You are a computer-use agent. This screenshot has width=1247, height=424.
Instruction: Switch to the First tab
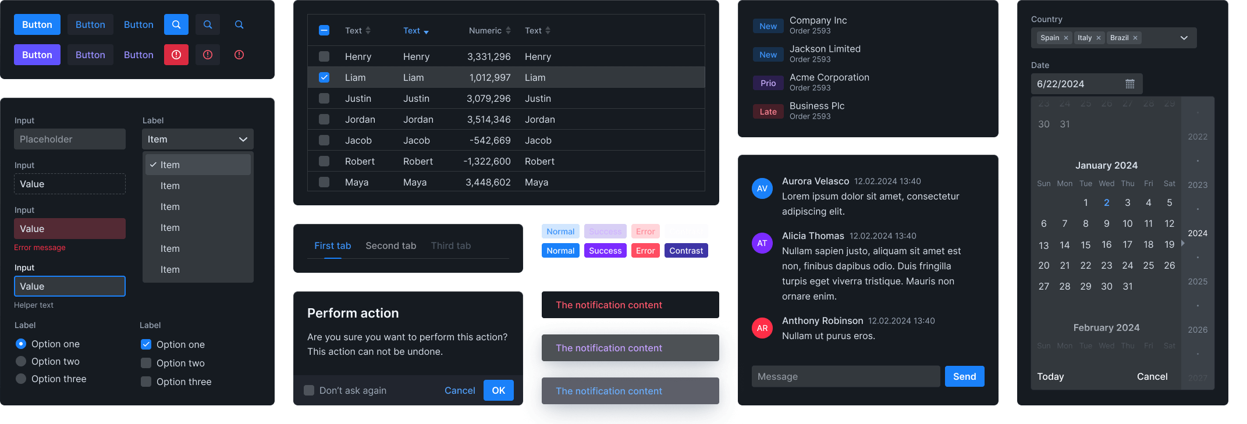coord(332,245)
